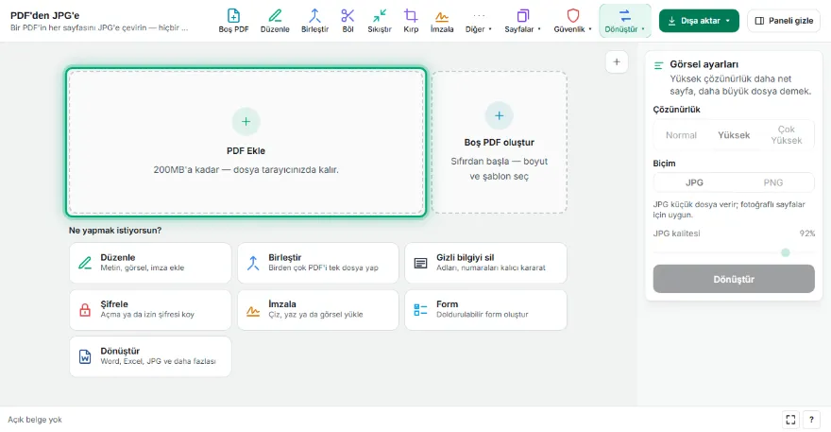Click the Biçim label

(x=664, y=164)
